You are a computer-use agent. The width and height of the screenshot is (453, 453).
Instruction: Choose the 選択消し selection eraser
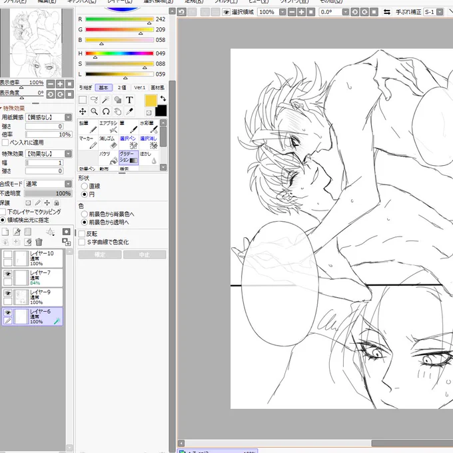[149, 143]
